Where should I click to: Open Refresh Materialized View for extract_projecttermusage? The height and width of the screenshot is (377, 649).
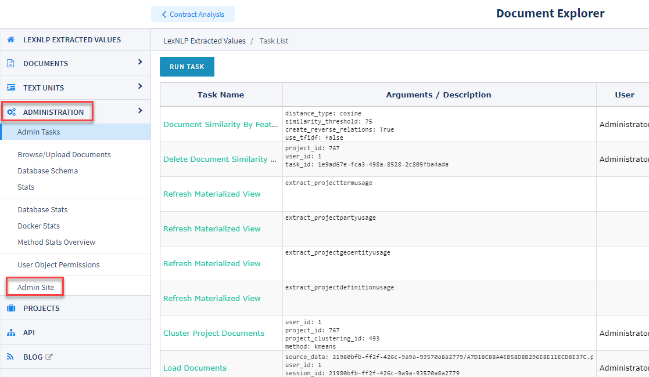211,194
